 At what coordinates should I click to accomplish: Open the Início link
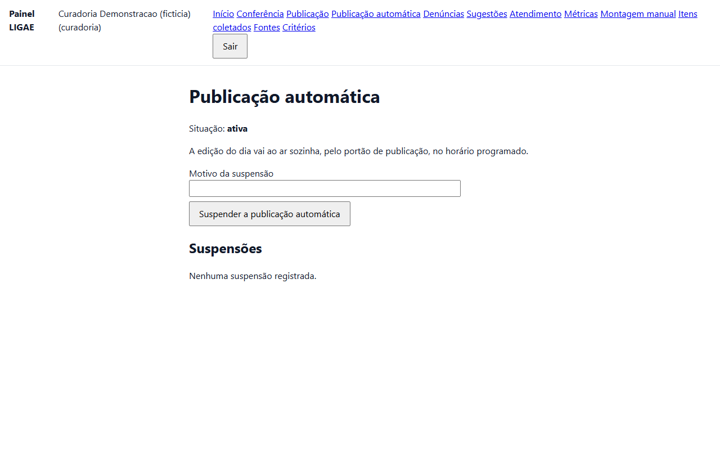point(223,14)
